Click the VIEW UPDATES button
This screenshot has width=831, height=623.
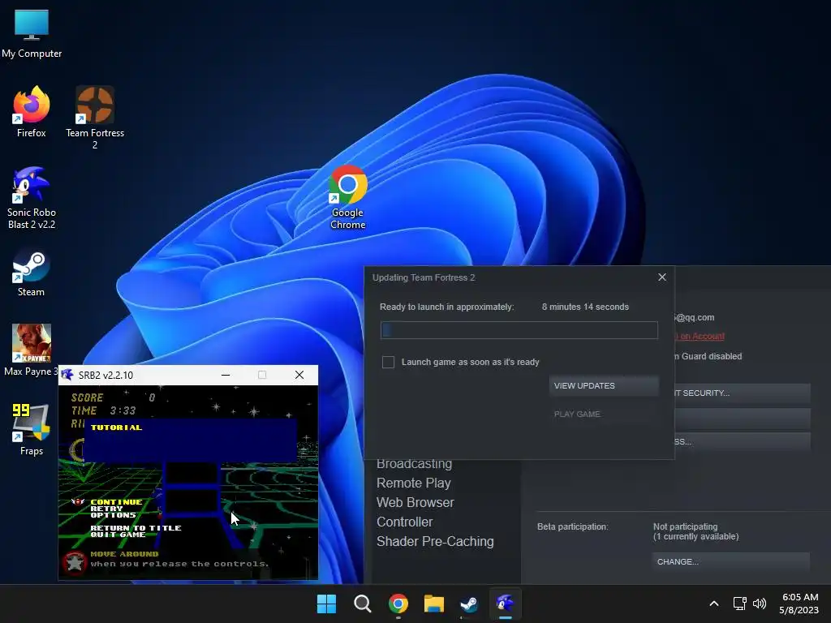point(604,385)
